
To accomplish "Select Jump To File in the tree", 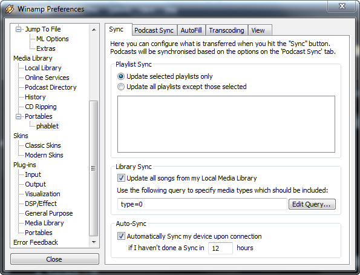I will point(43,29).
